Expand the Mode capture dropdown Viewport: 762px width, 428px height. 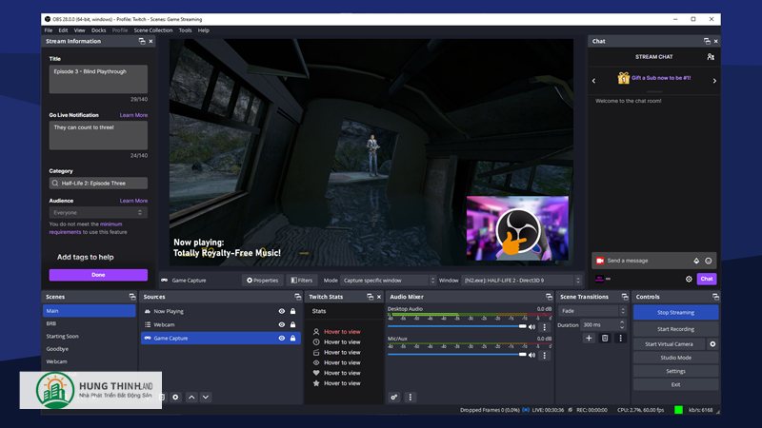click(x=386, y=281)
